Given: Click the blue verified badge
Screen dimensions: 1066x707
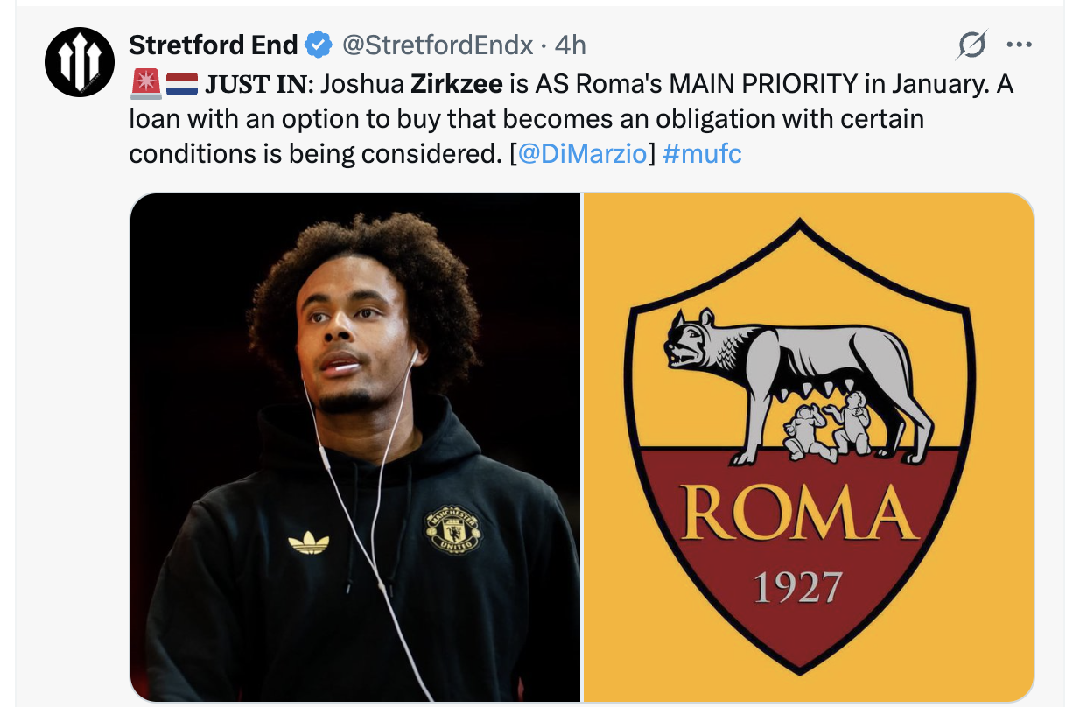Looking at the screenshot, I should 317,44.
